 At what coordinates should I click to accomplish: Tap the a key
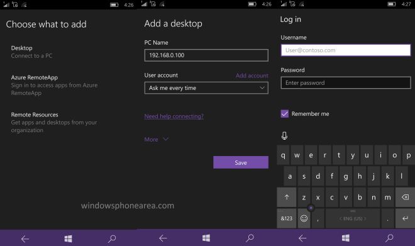click(290, 176)
